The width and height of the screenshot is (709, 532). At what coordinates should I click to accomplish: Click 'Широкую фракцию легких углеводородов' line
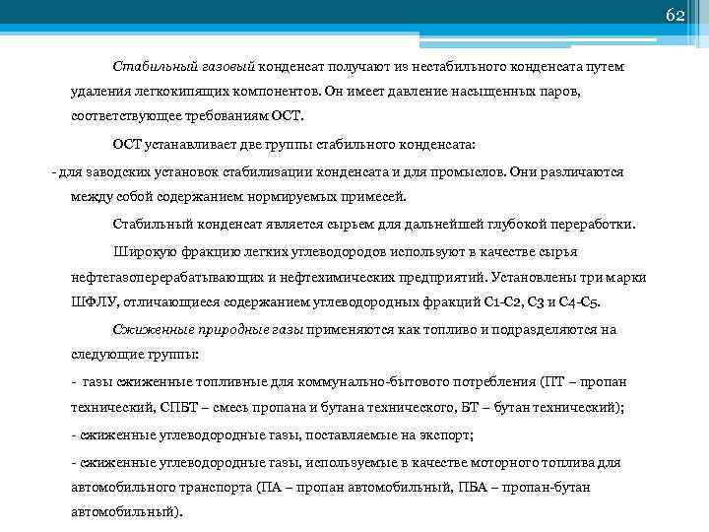345,252
